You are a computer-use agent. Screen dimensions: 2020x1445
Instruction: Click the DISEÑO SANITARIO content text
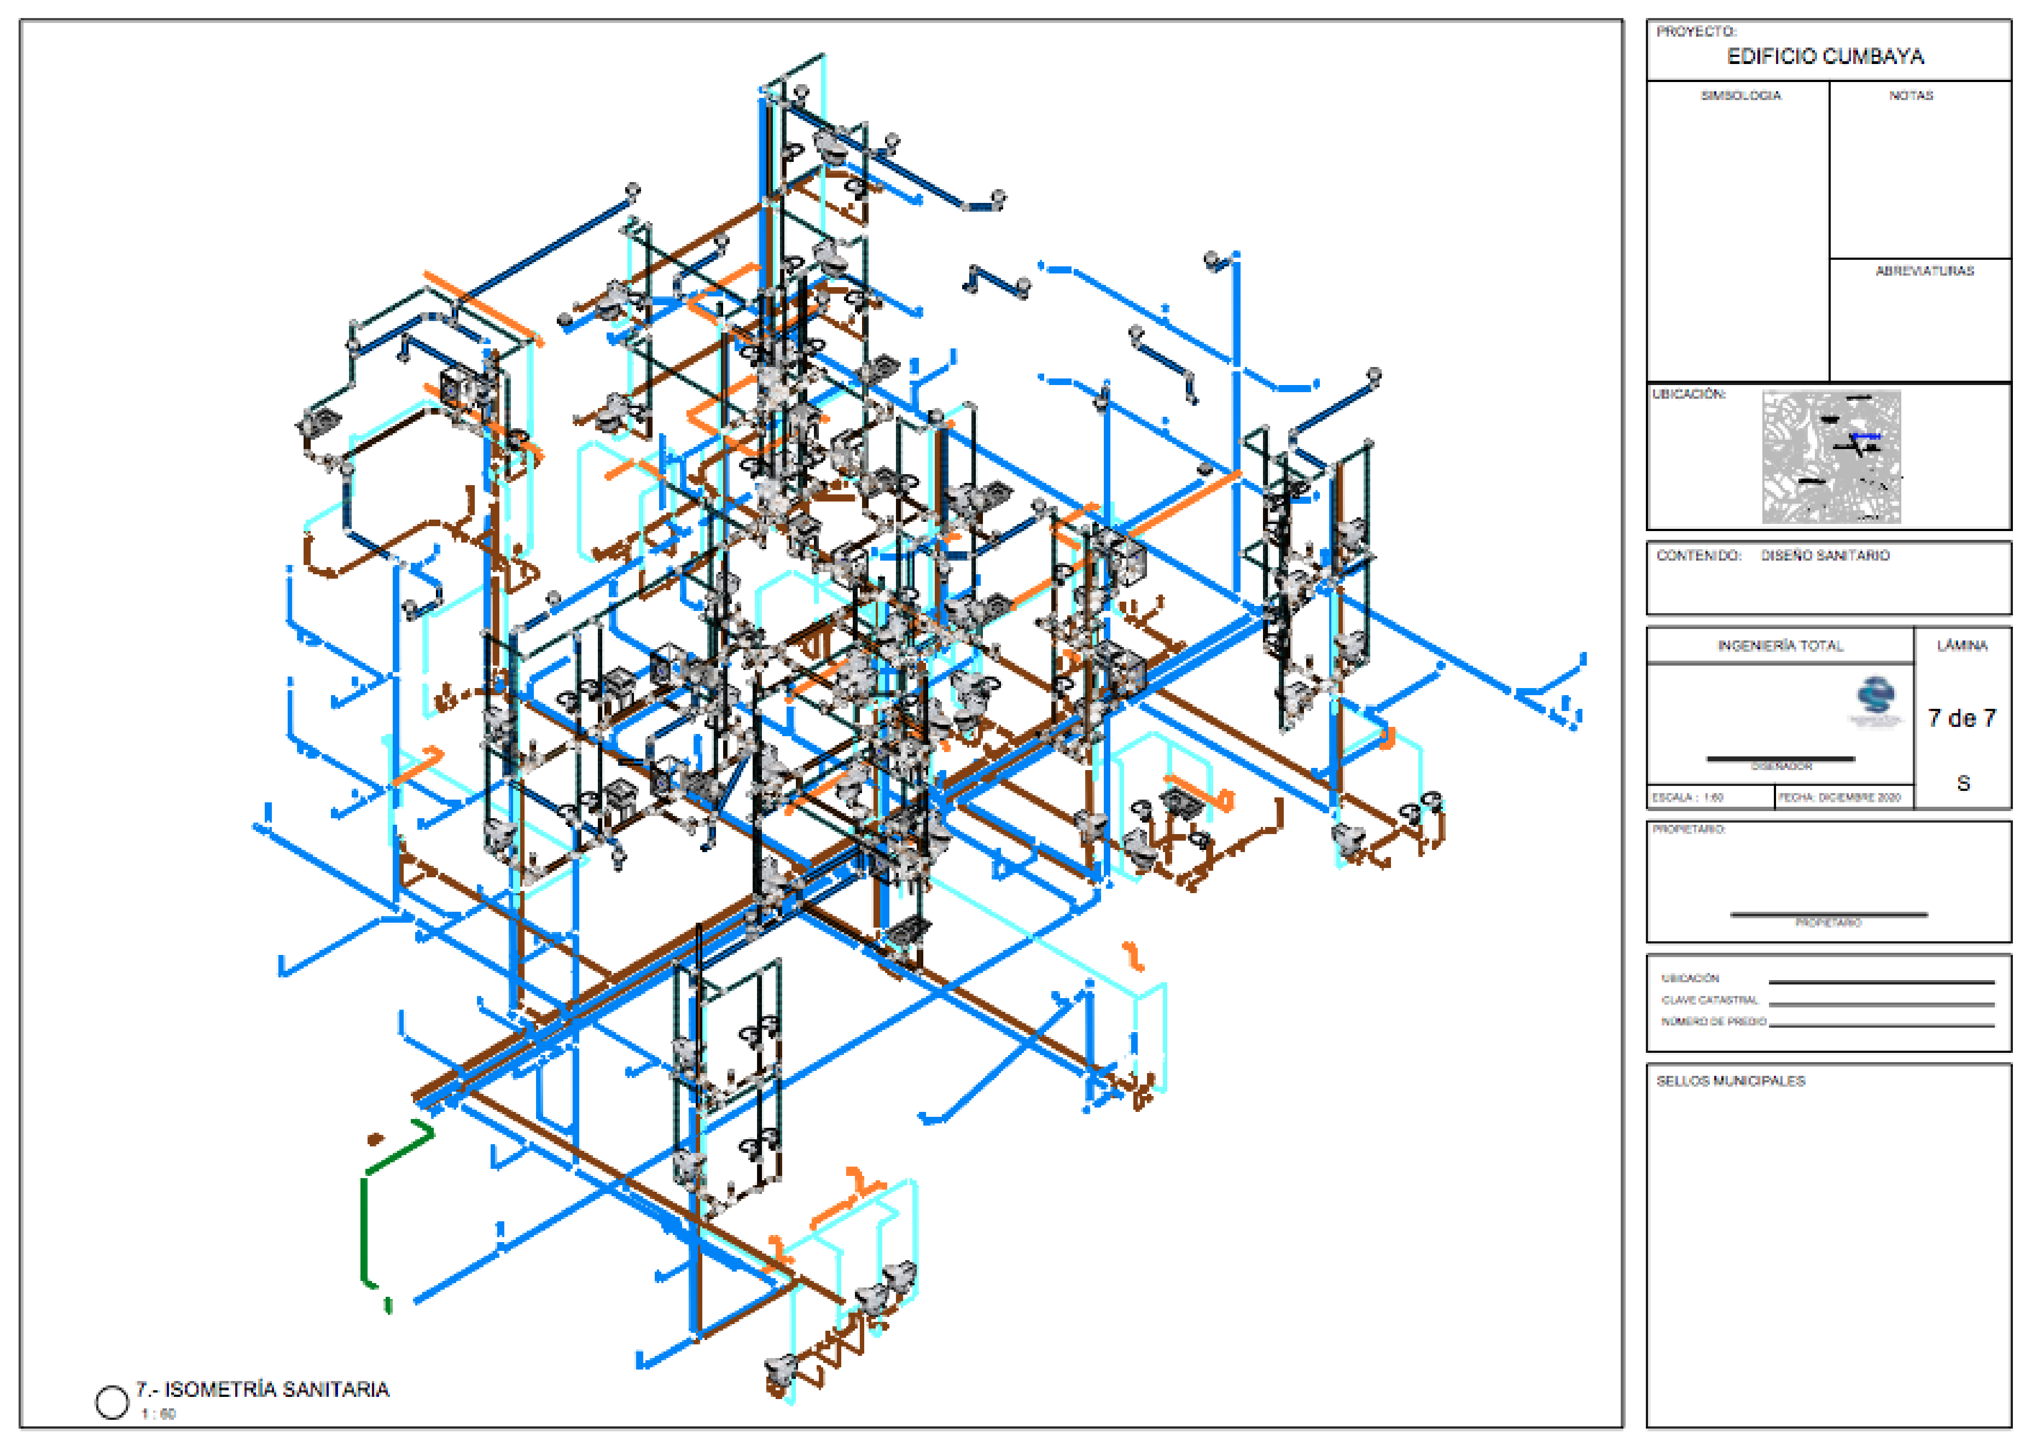pyautogui.click(x=1824, y=555)
